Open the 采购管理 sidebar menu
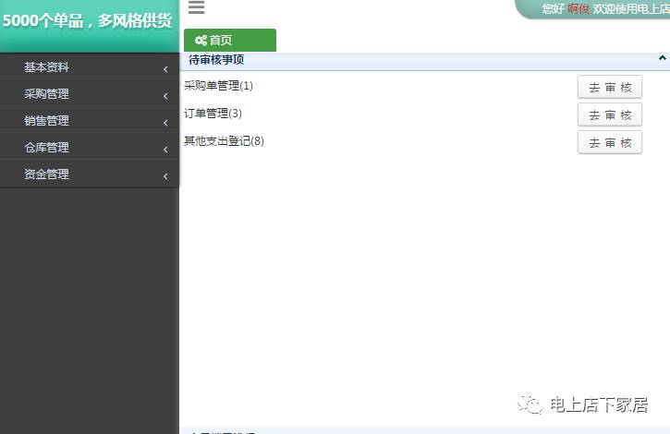 (46, 94)
